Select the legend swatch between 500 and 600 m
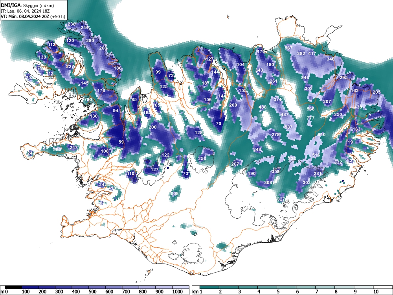The image size is (393, 295). pos(97,287)
